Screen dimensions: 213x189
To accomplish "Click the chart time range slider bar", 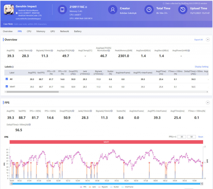I will click(x=106, y=184).
